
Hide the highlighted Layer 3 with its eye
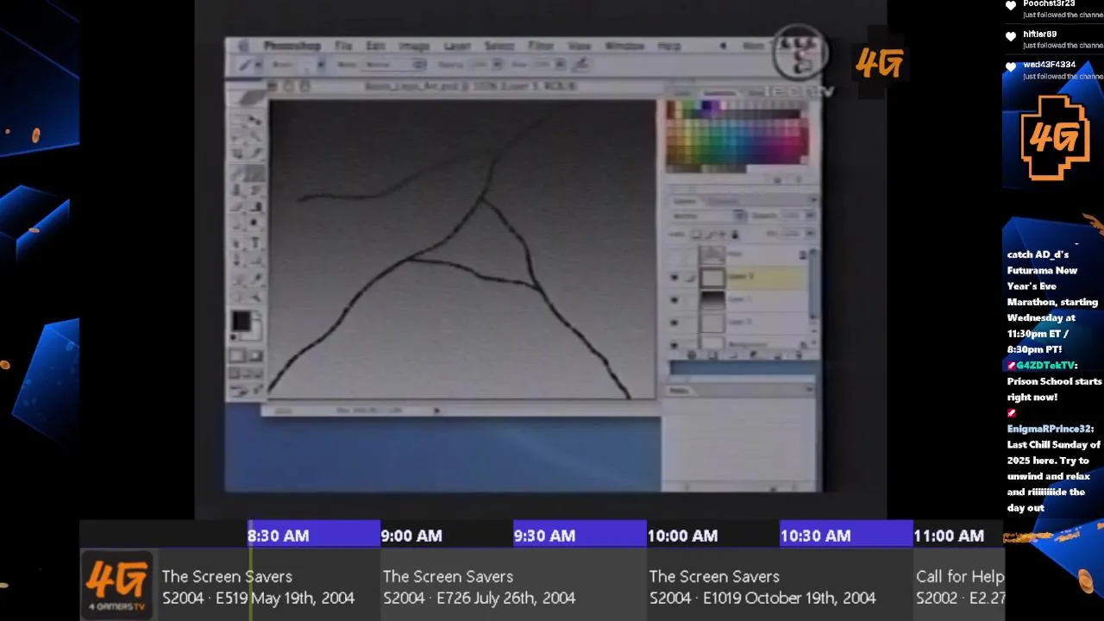coord(674,278)
